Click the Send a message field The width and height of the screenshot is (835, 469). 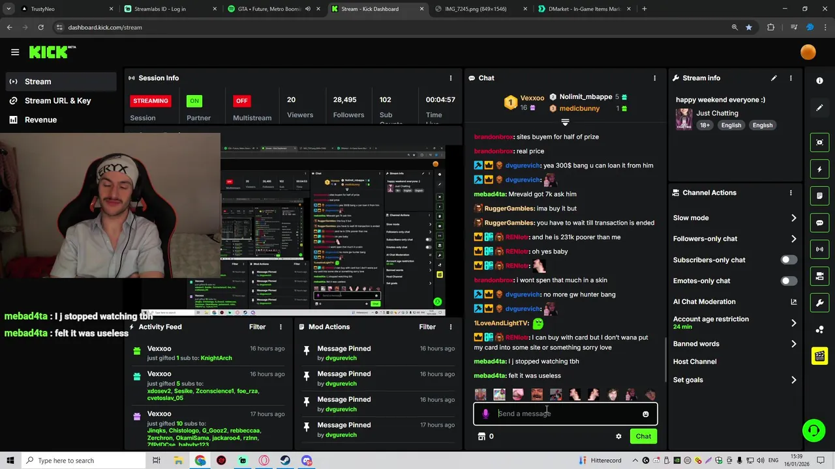(x=566, y=414)
